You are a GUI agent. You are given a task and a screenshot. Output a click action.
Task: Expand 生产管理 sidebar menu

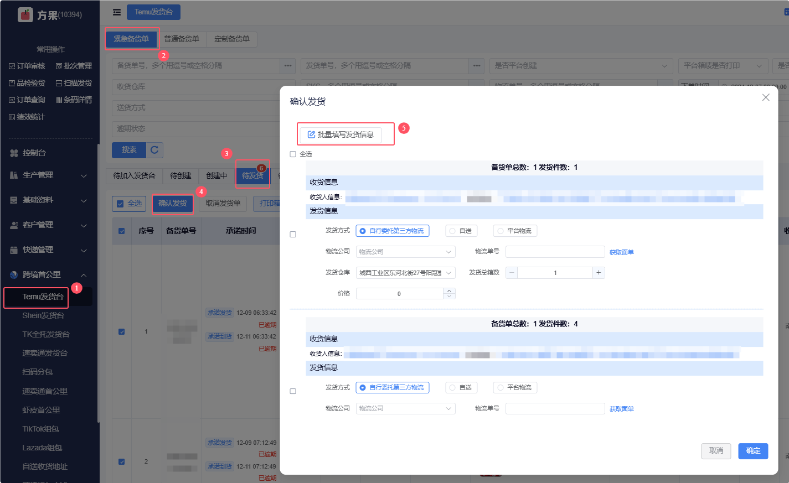pyautogui.click(x=49, y=175)
